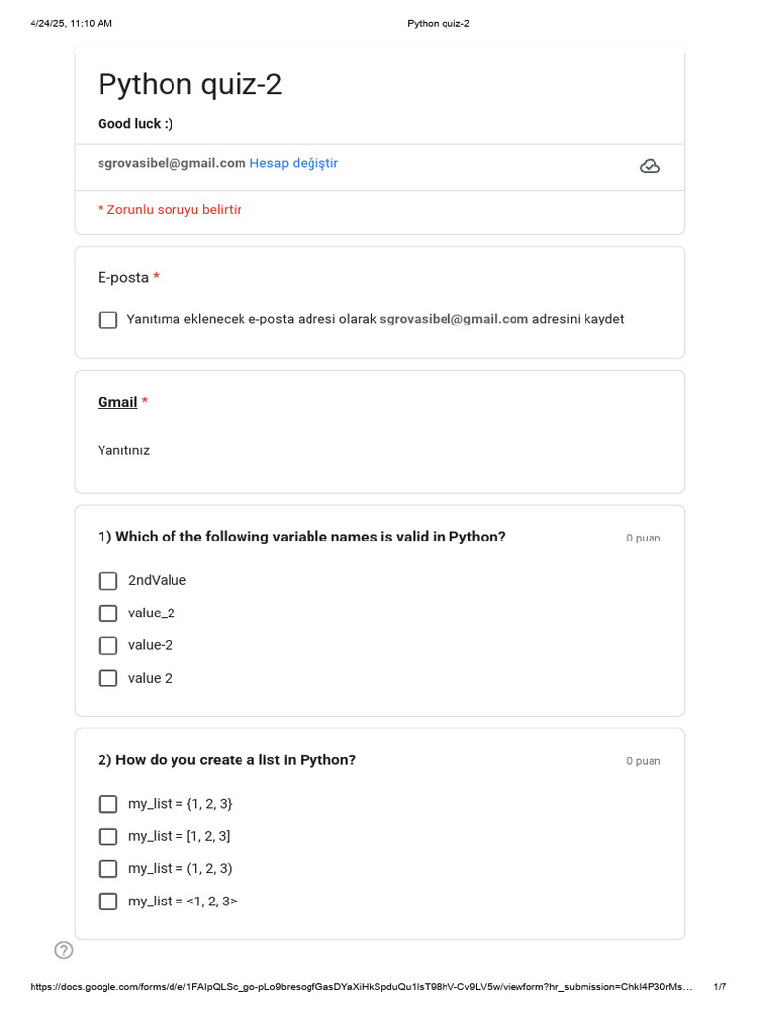The height and width of the screenshot is (1010, 757).
Task: Click the variable names question text
Action: coord(301,538)
